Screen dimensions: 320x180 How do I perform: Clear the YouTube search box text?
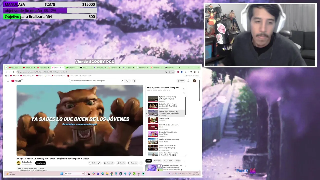click(x=122, y=81)
